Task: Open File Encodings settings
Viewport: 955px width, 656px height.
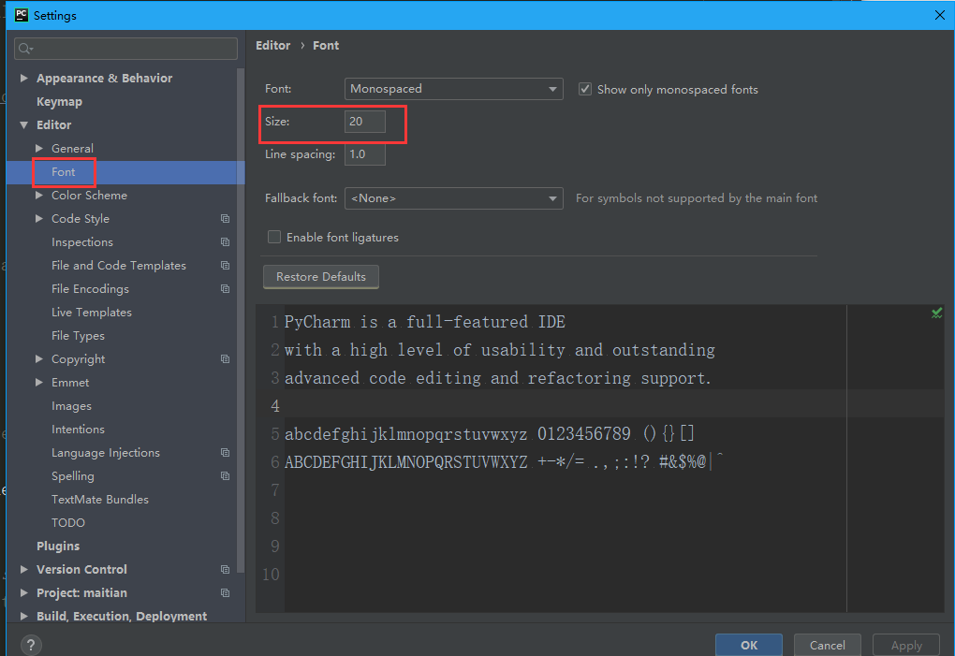Action: click(90, 289)
